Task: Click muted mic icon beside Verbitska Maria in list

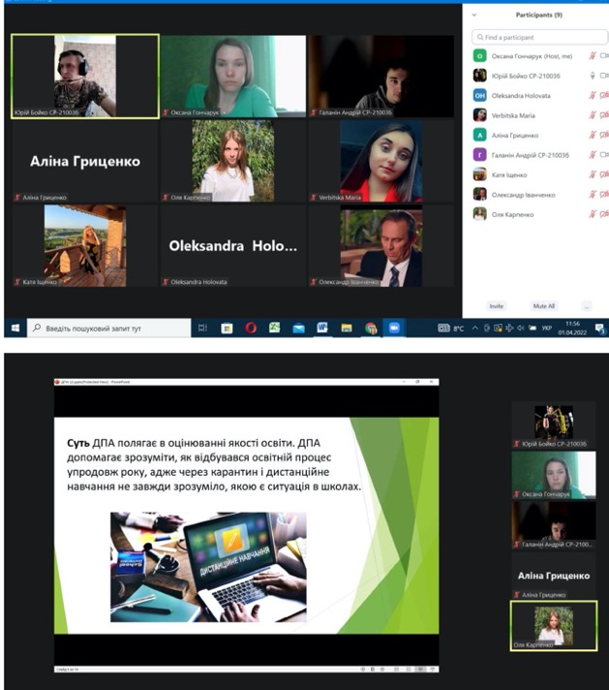Action: [x=593, y=115]
